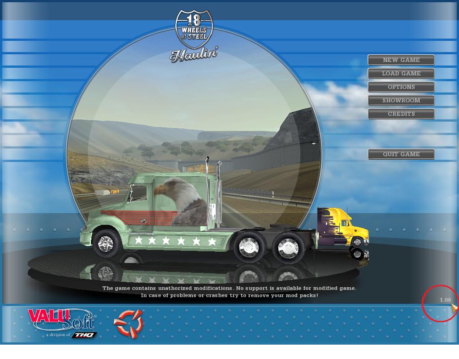Click the unauthorized modifications warning line
Screen dimensions: 459x359
tap(229, 288)
